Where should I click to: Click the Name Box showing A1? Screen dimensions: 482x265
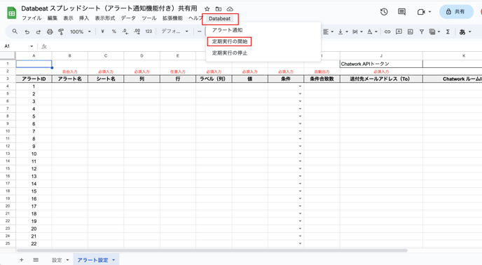pyautogui.click(x=18, y=46)
